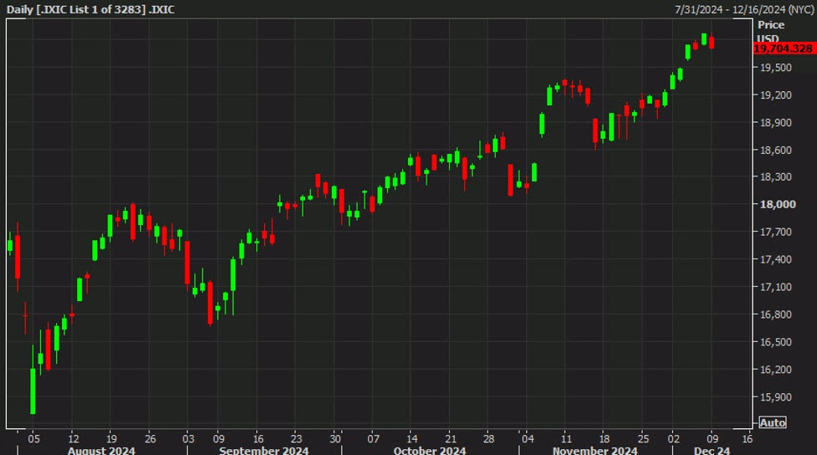Click the 05 date tick in August
The width and height of the screenshot is (817, 455).
pos(33,437)
